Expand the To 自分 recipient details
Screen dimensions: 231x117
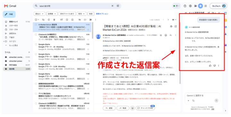point(109,38)
